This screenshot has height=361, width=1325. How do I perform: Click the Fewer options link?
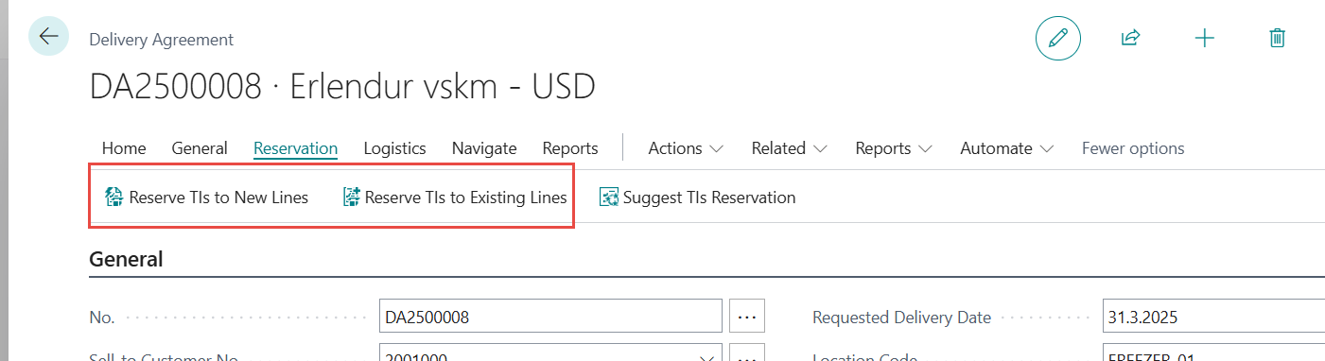point(1133,148)
